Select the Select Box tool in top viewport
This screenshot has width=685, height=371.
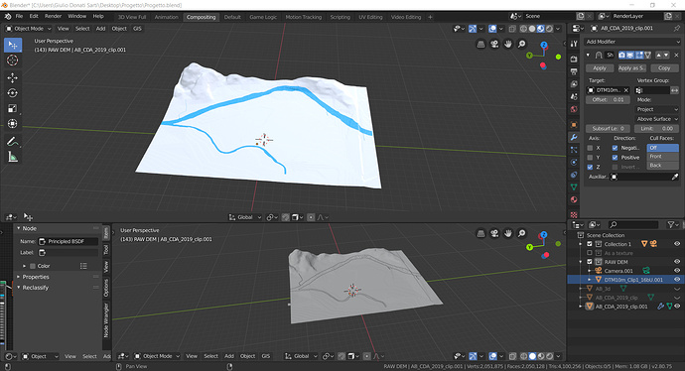(13, 45)
